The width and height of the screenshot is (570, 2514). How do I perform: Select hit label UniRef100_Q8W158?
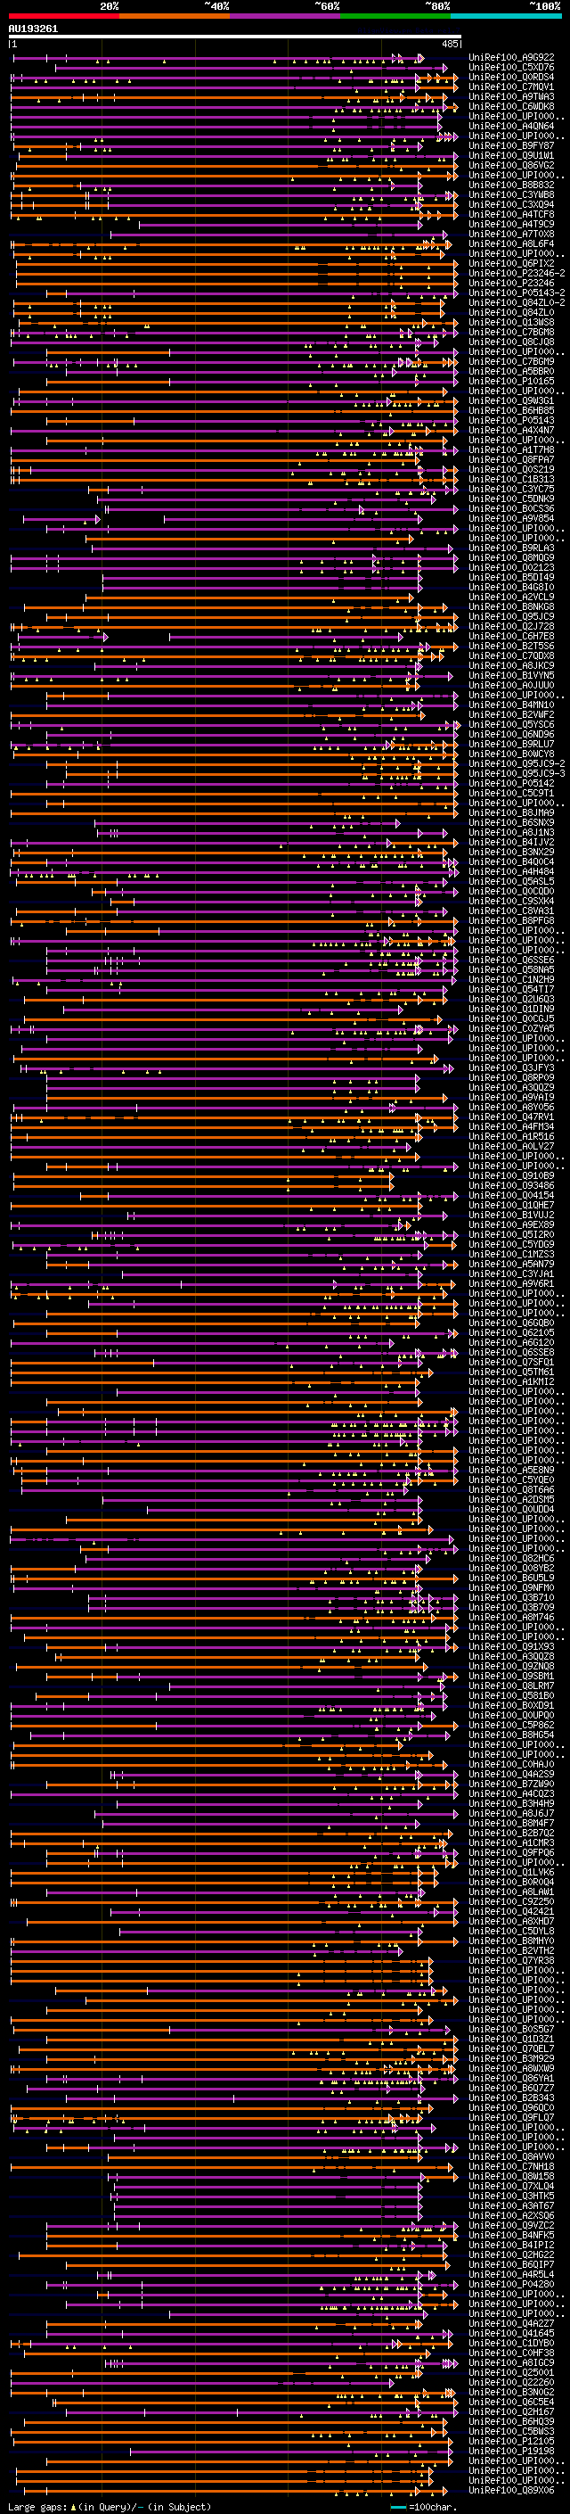511,2176
